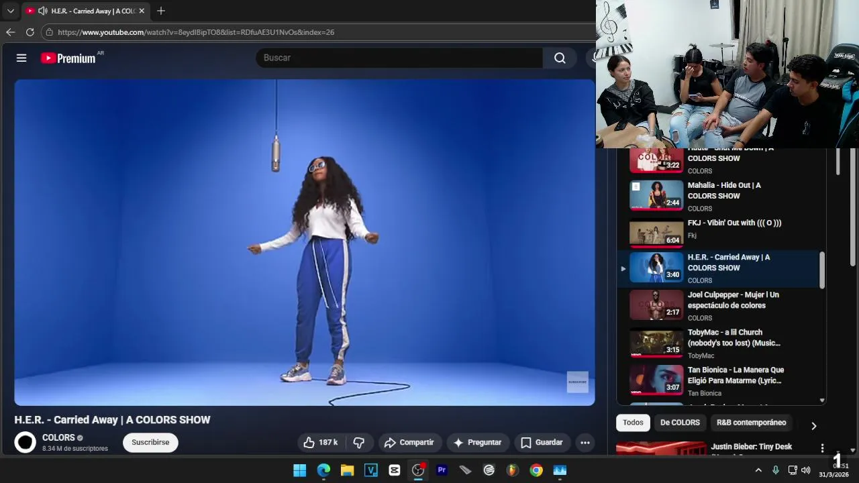Image resolution: width=859 pixels, height=483 pixels.
Task: Select the De COLORS filter chip
Action: point(680,423)
